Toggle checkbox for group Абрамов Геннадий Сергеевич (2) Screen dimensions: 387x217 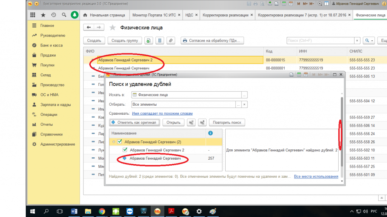coord(119,142)
